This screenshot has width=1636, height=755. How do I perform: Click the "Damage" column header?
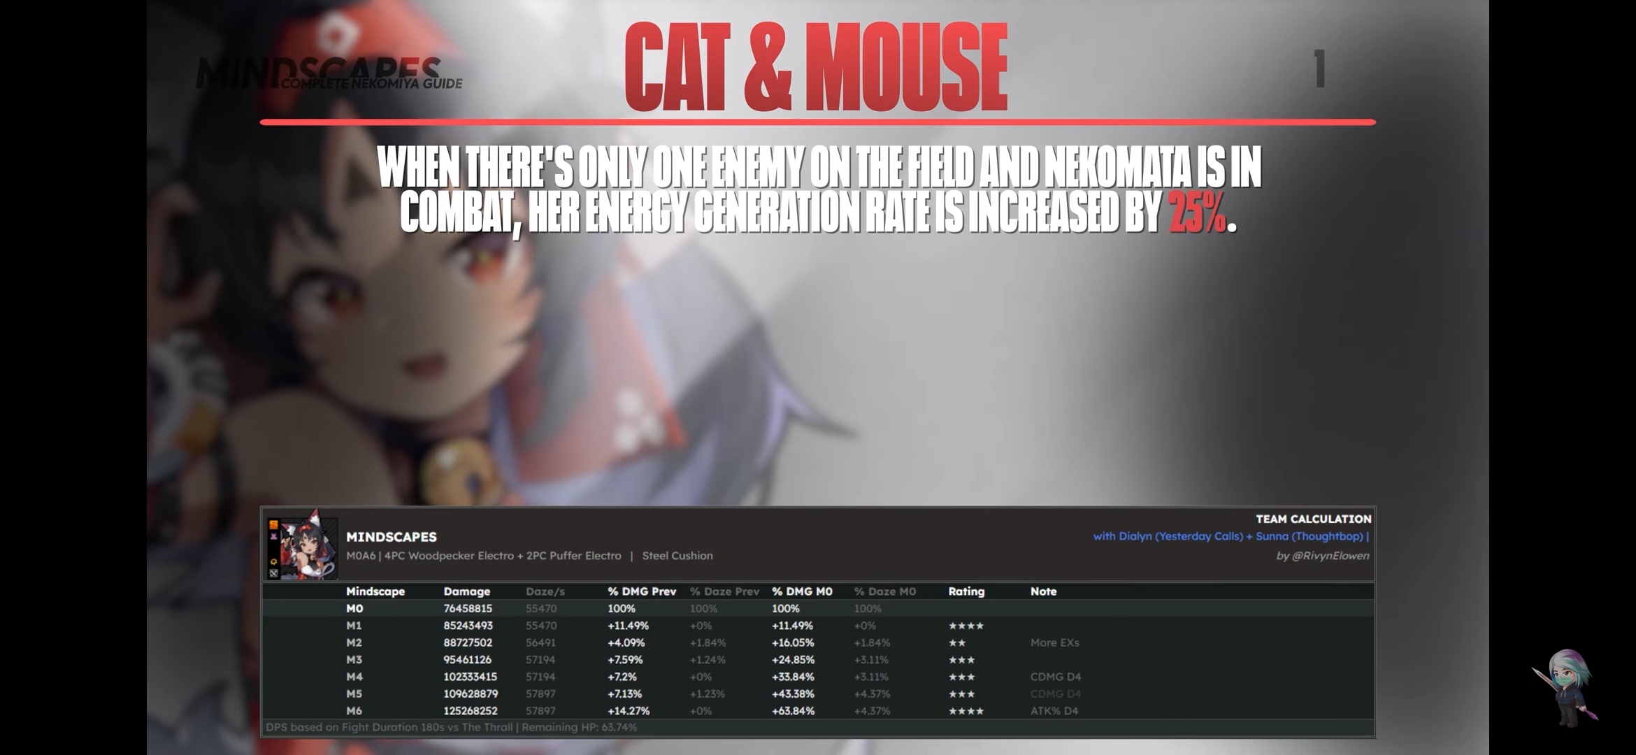tap(467, 591)
